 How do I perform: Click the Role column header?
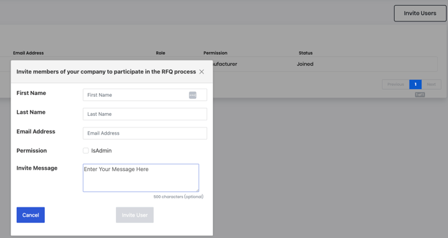pyautogui.click(x=161, y=53)
